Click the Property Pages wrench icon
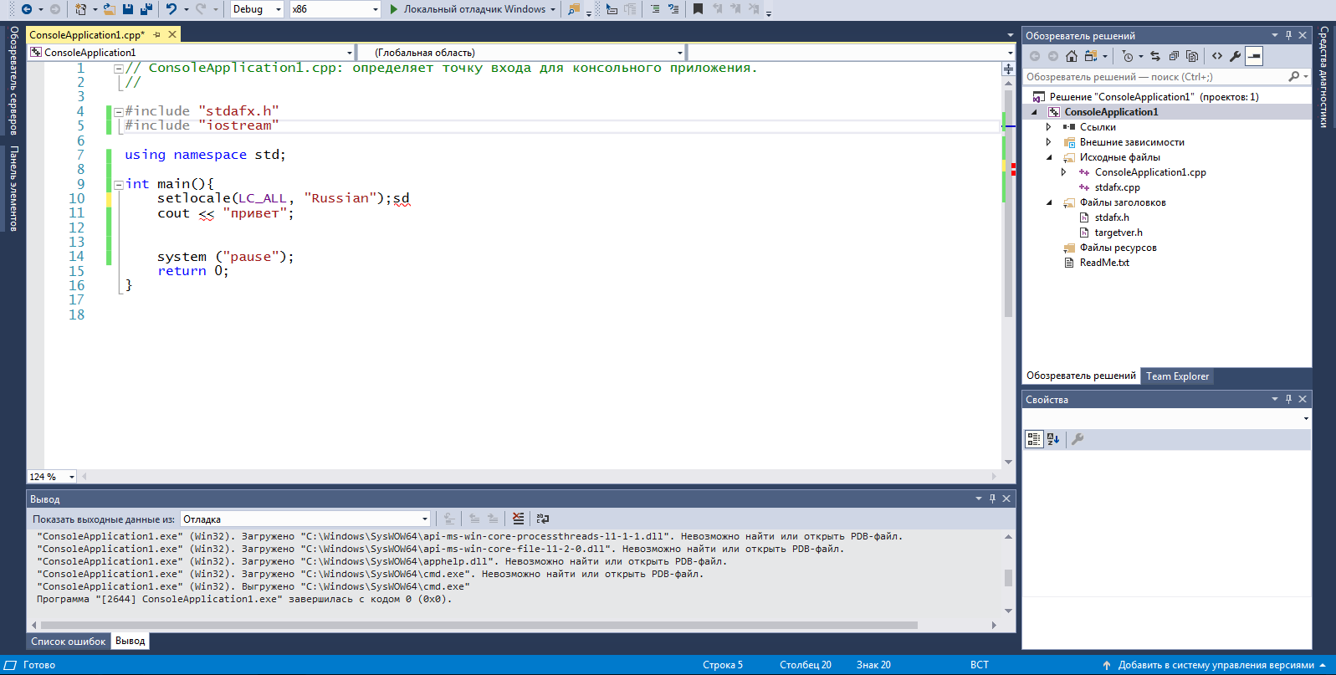The height and width of the screenshot is (675, 1336). click(x=1078, y=439)
